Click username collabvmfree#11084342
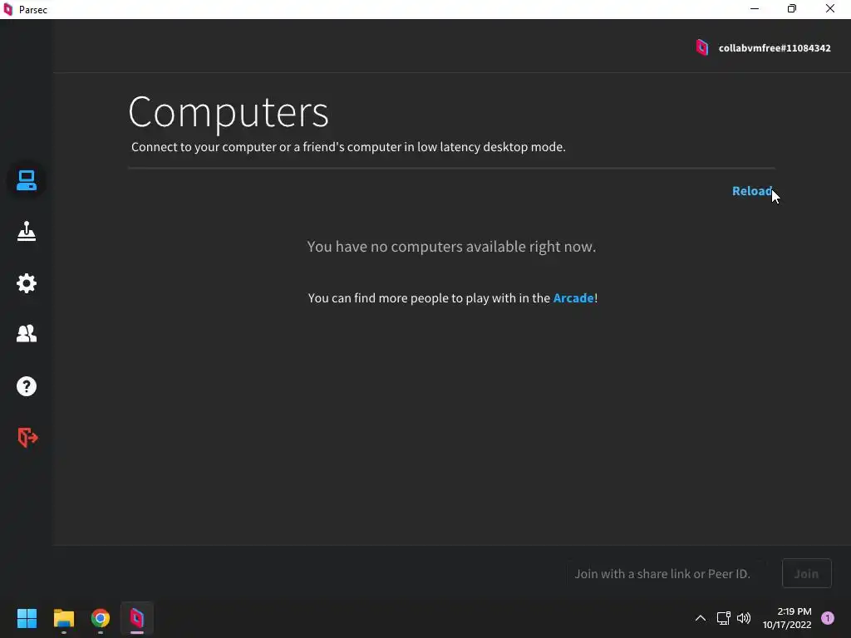 (775, 48)
